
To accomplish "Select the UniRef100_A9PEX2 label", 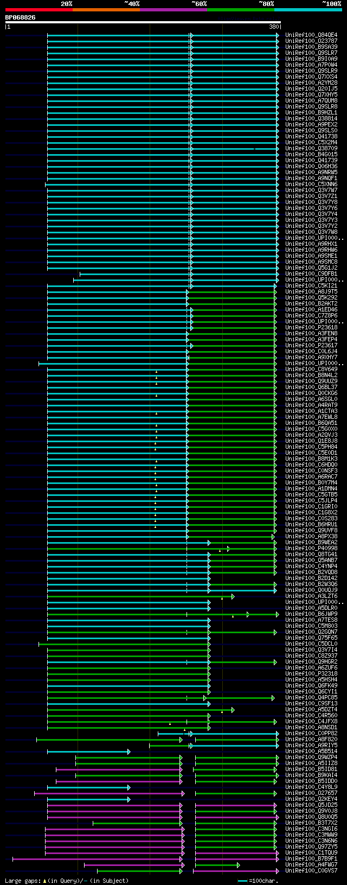I will click(x=311, y=125).
